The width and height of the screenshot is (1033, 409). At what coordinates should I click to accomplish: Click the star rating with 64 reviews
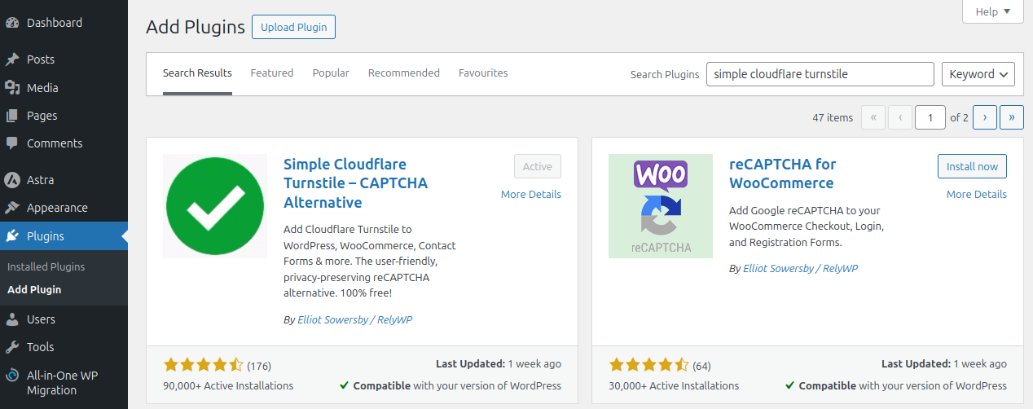coord(649,364)
